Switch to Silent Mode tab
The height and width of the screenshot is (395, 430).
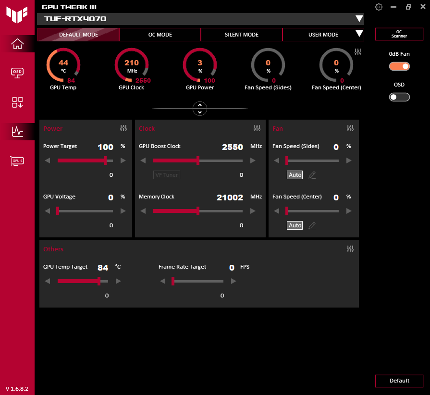242,35
